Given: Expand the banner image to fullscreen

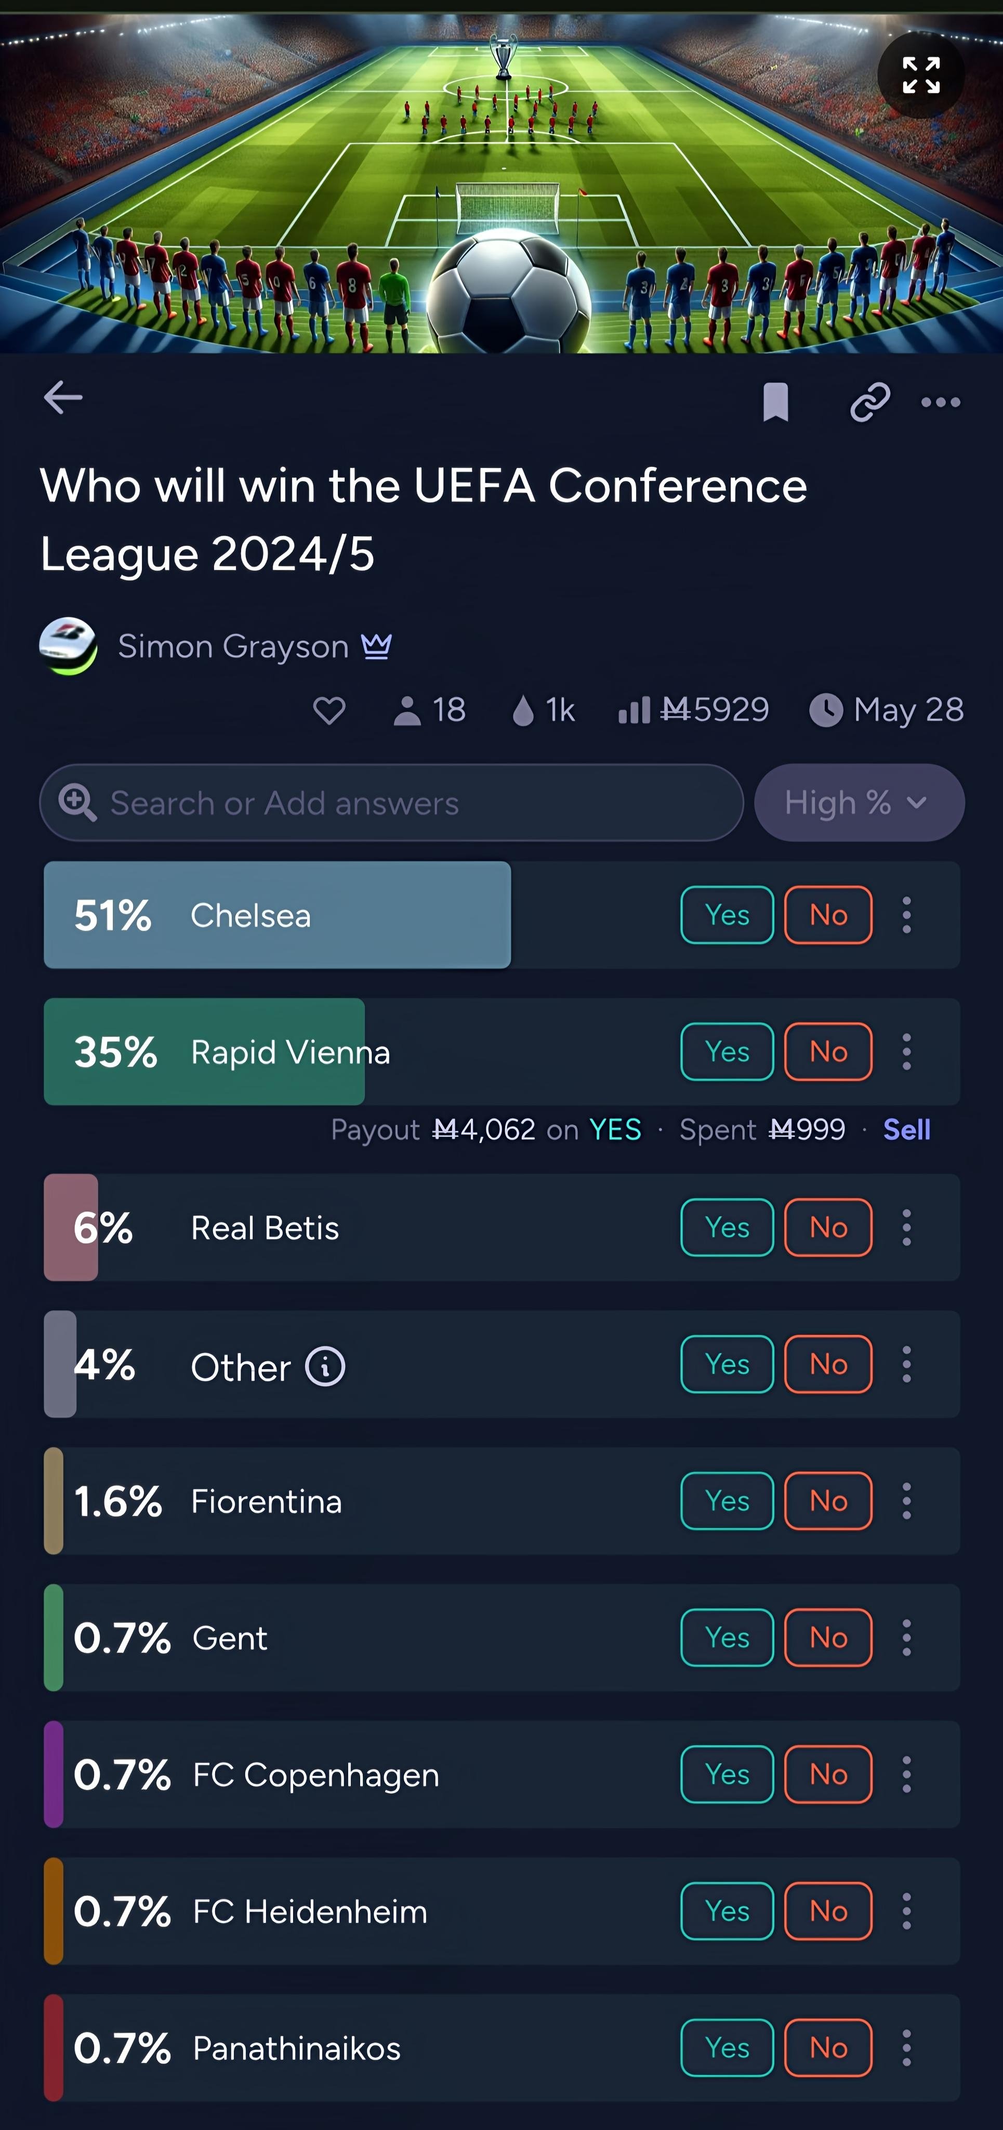Looking at the screenshot, I should coord(920,75).
